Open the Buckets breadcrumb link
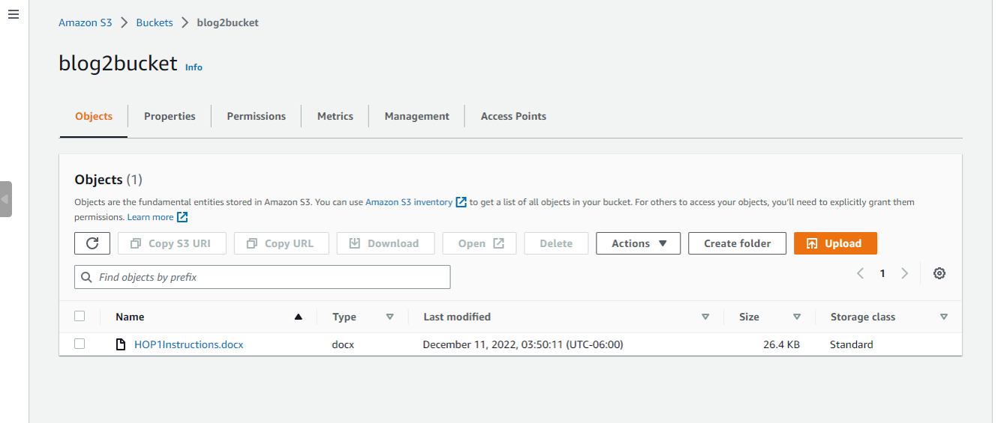This screenshot has width=1001, height=423. pyautogui.click(x=155, y=22)
